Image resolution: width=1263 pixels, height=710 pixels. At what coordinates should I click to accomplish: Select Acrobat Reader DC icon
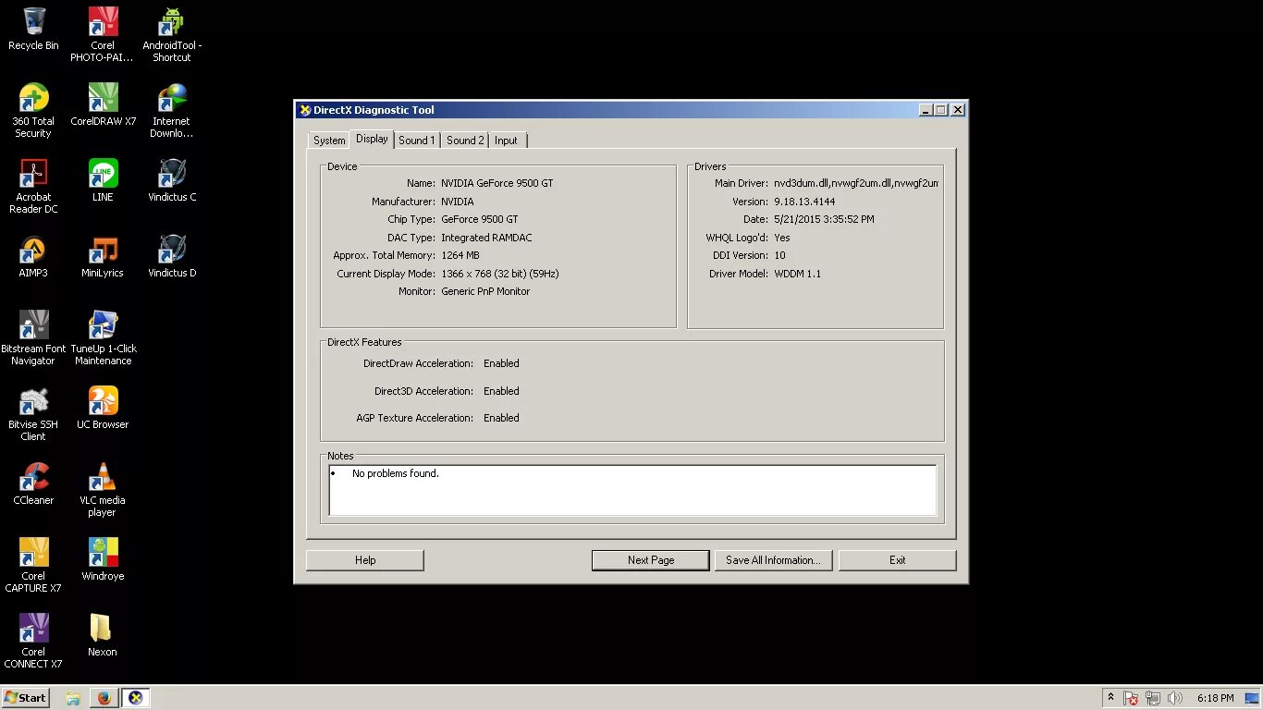click(33, 186)
